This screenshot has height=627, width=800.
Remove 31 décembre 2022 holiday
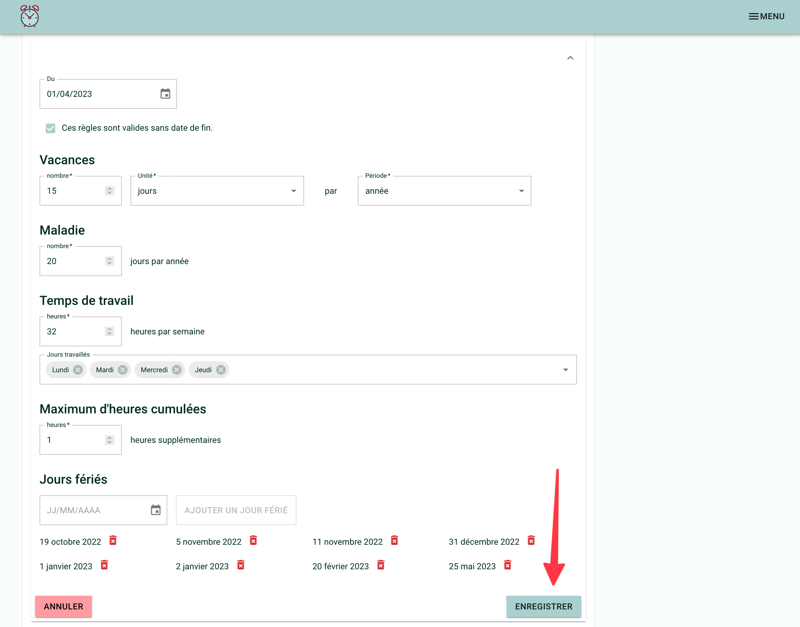click(x=531, y=541)
